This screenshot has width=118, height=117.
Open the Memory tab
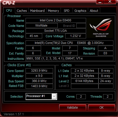tap(53, 11)
